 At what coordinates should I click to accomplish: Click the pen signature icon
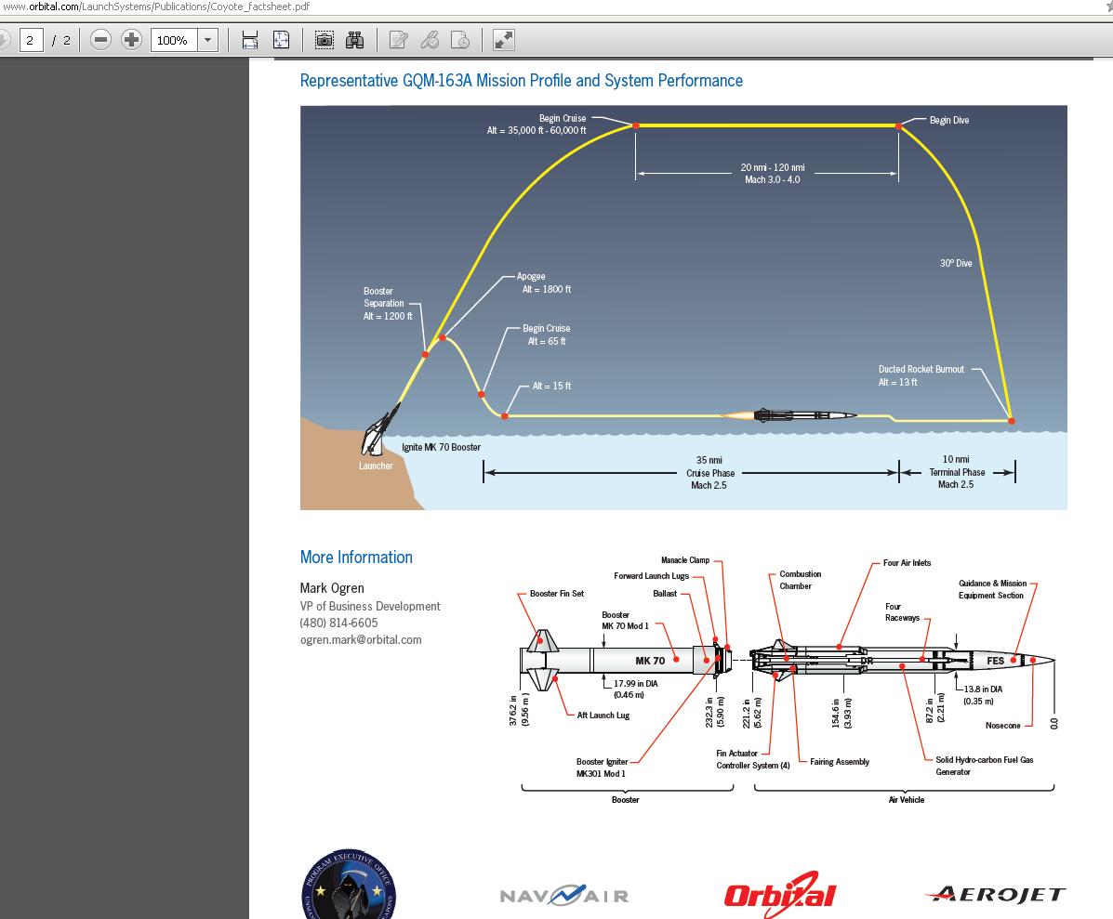(x=430, y=40)
